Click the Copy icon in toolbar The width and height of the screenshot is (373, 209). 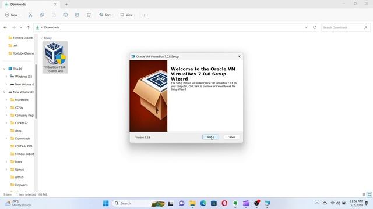point(42,15)
